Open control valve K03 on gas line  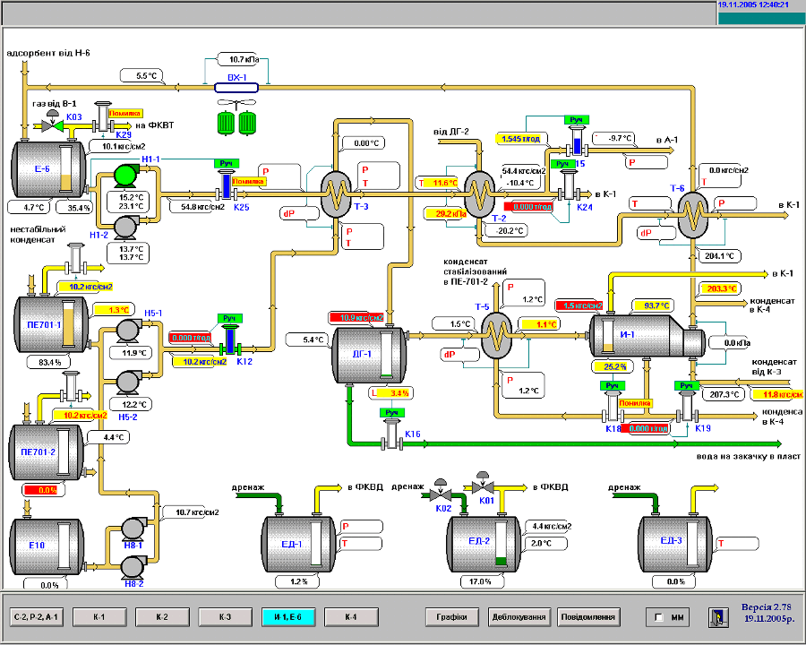coord(54,127)
